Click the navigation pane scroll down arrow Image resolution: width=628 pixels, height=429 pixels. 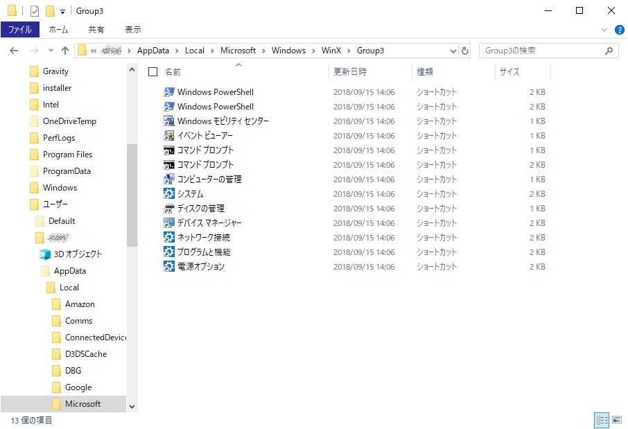point(132,407)
